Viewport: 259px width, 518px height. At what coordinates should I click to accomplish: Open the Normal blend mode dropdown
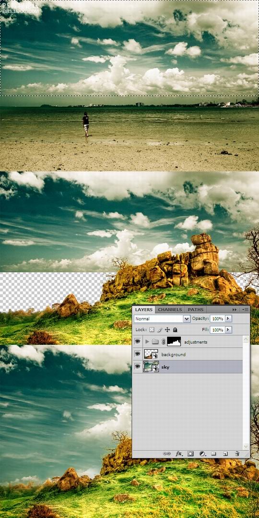[x=162, y=319]
